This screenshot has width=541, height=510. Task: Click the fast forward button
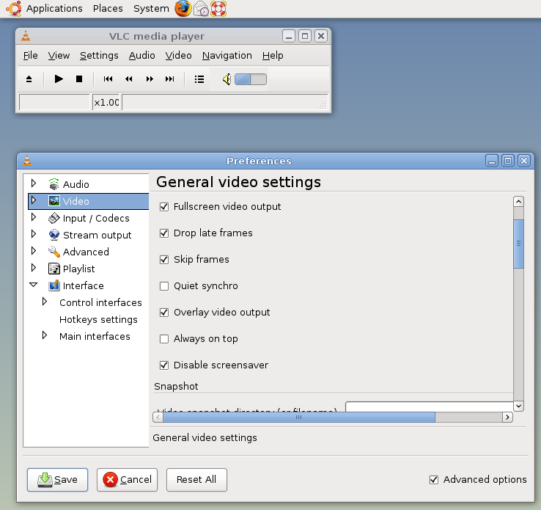click(150, 79)
